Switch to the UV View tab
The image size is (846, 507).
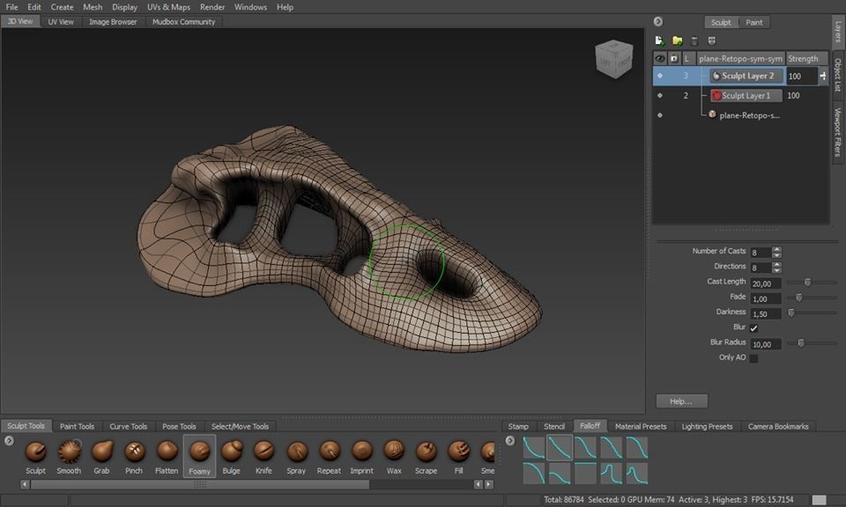point(61,21)
